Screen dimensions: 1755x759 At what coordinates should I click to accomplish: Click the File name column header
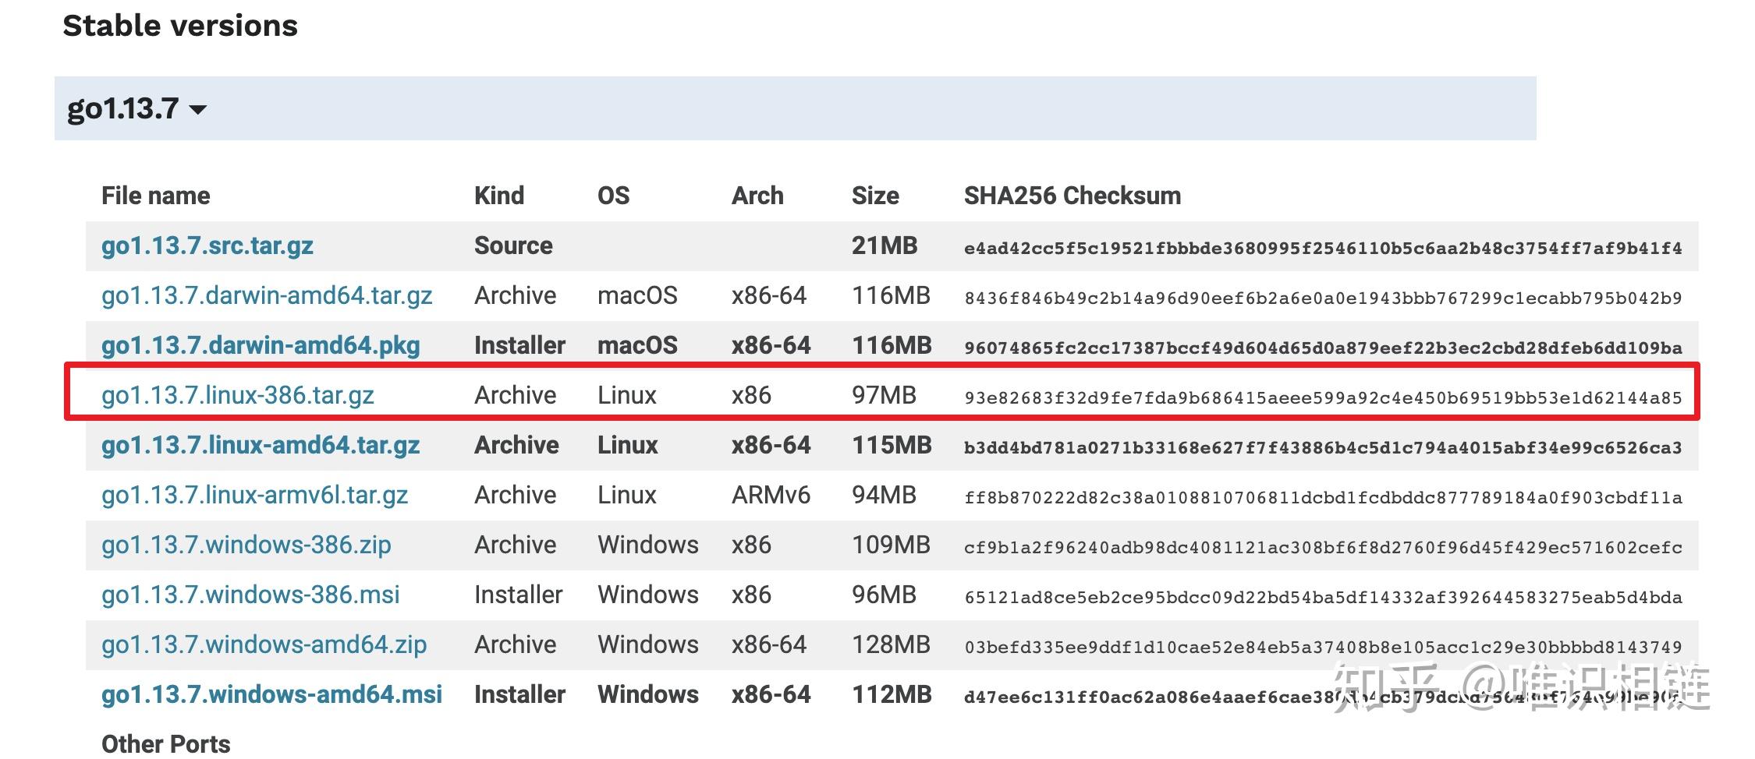click(156, 196)
